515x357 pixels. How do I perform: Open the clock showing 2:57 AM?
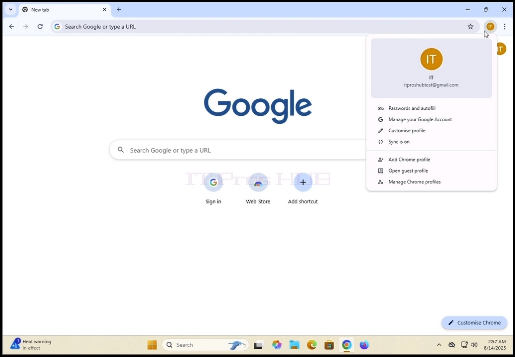coord(494,345)
